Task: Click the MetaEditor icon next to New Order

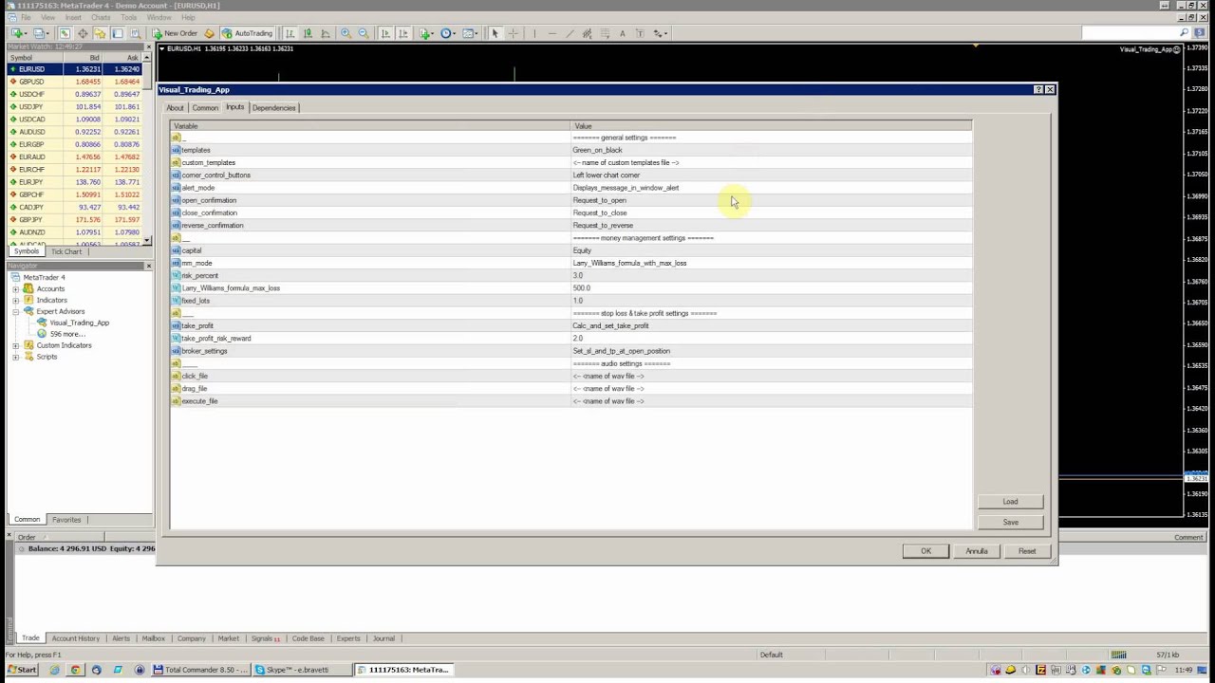Action: click(x=209, y=33)
